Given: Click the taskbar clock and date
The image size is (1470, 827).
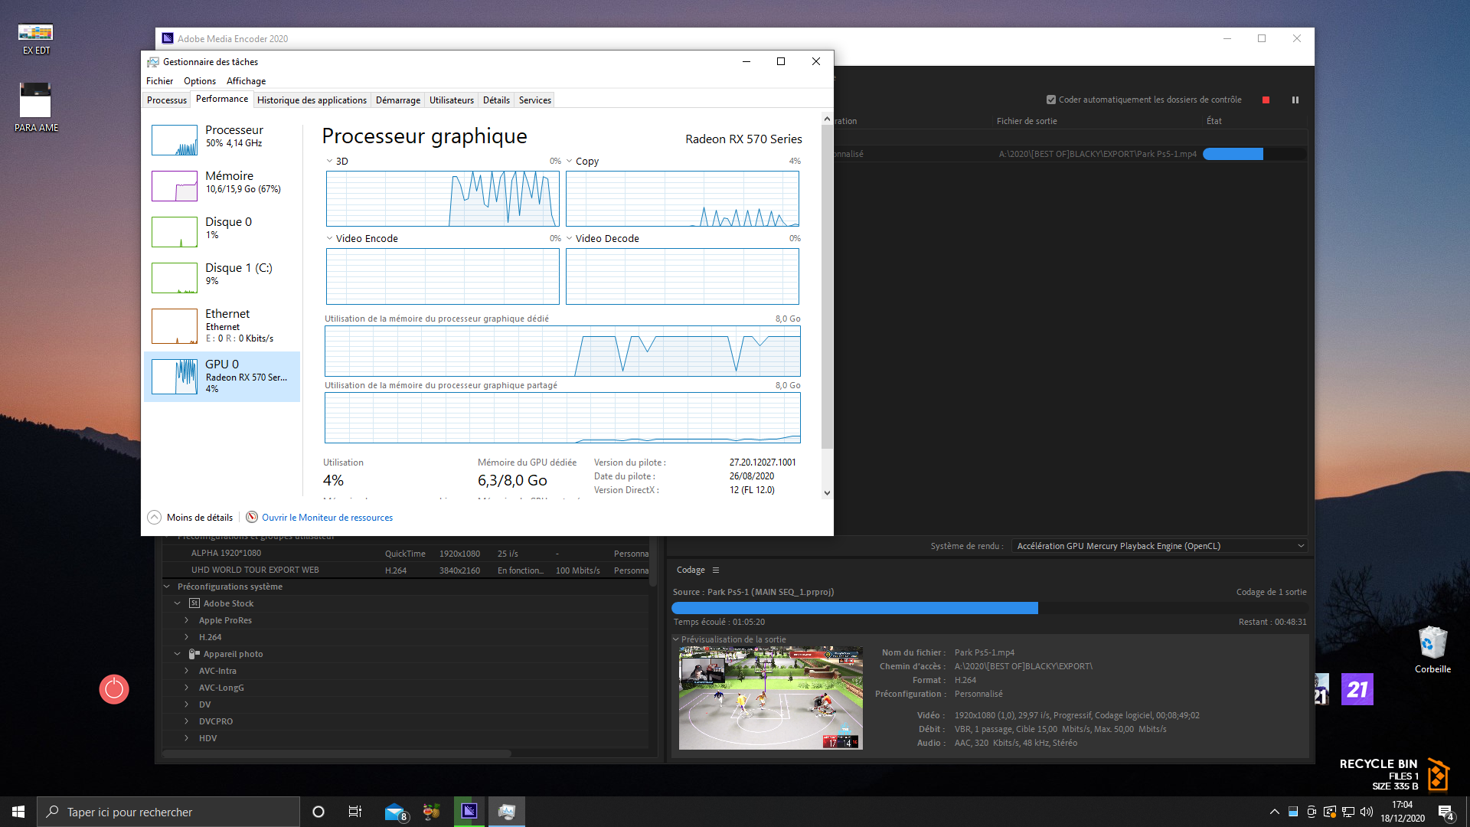Looking at the screenshot, I should (x=1402, y=812).
